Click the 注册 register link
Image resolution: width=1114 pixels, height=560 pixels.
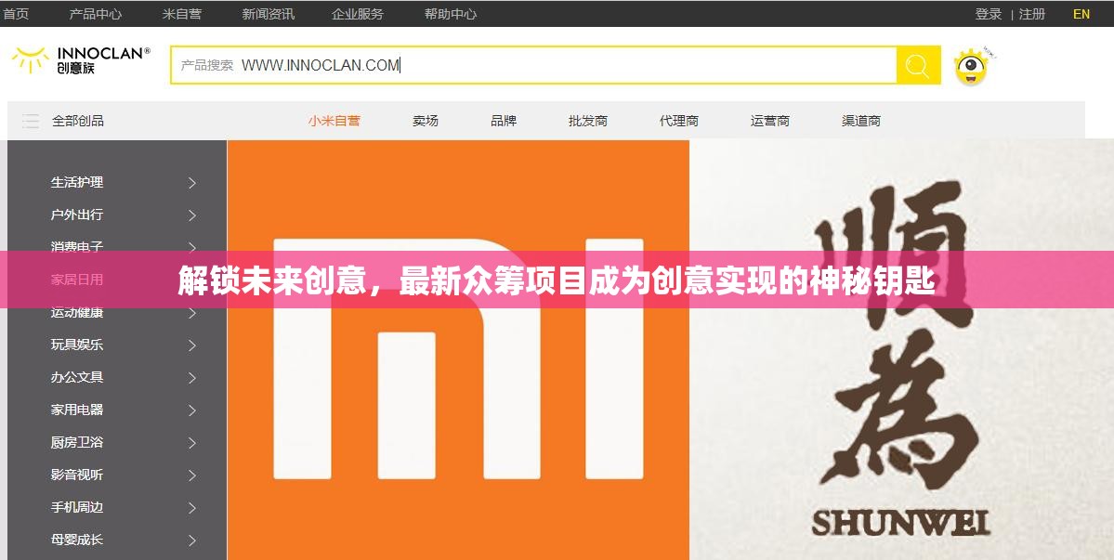[1032, 14]
